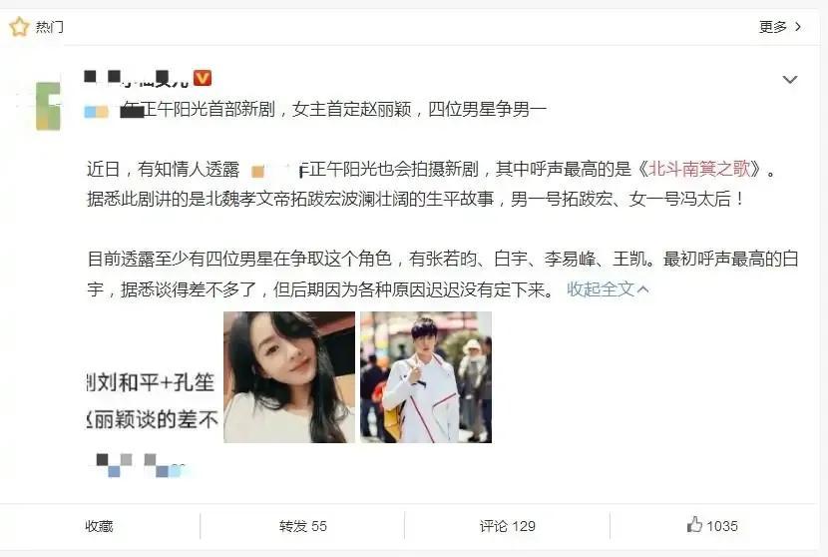Collapse the post with 收起全文
Image resolution: width=828 pixels, height=557 pixels.
(x=601, y=289)
